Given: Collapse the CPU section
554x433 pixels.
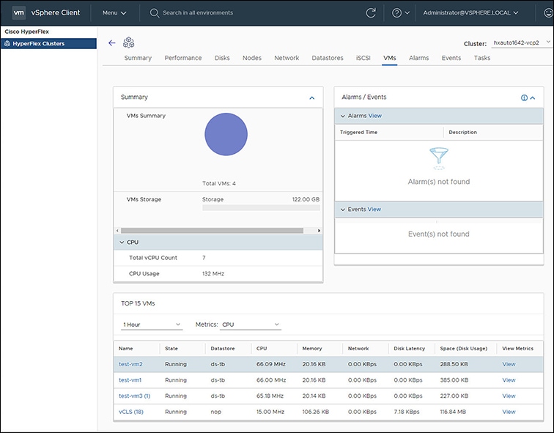Looking at the screenshot, I should click(x=122, y=243).
